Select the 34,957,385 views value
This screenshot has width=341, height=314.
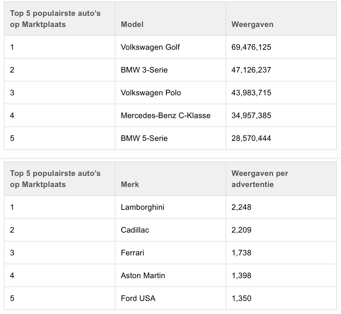[251, 116]
